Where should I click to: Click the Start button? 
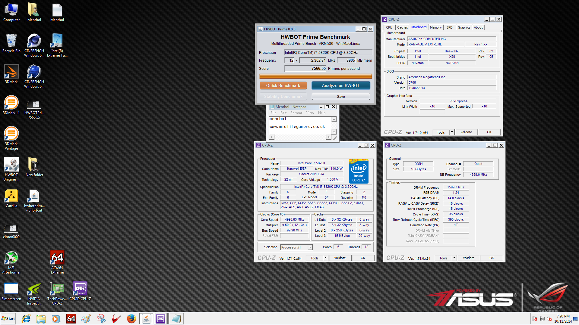tap(8, 319)
